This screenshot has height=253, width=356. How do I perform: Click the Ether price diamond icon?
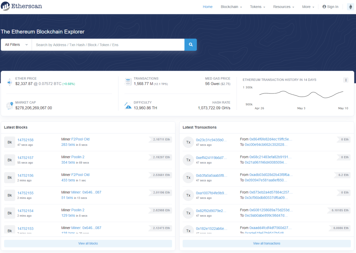coord(9,82)
